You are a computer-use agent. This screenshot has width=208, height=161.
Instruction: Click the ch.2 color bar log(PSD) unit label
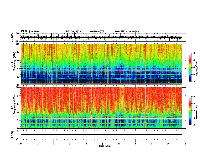[x=197, y=112]
